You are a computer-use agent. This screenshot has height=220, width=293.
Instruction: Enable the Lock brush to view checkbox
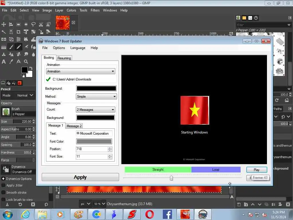click(x=3, y=199)
